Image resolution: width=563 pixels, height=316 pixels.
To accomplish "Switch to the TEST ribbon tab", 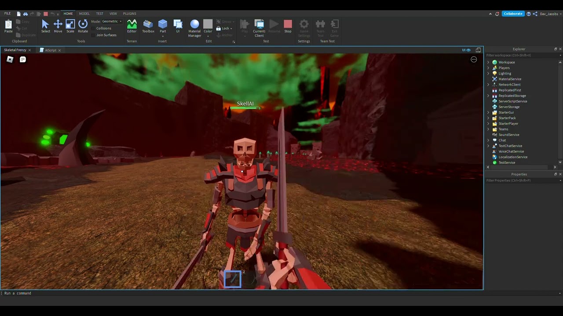I will (x=100, y=14).
